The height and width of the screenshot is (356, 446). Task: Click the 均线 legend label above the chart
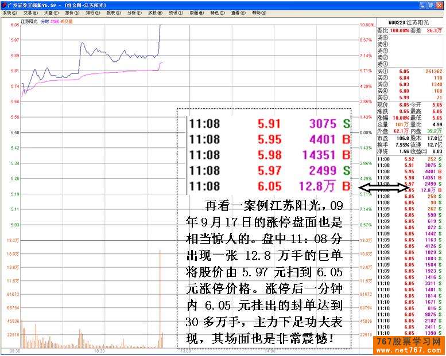click(55, 22)
